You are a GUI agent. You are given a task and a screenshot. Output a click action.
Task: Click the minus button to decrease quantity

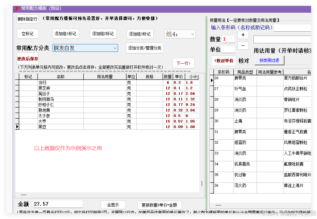(243, 46)
